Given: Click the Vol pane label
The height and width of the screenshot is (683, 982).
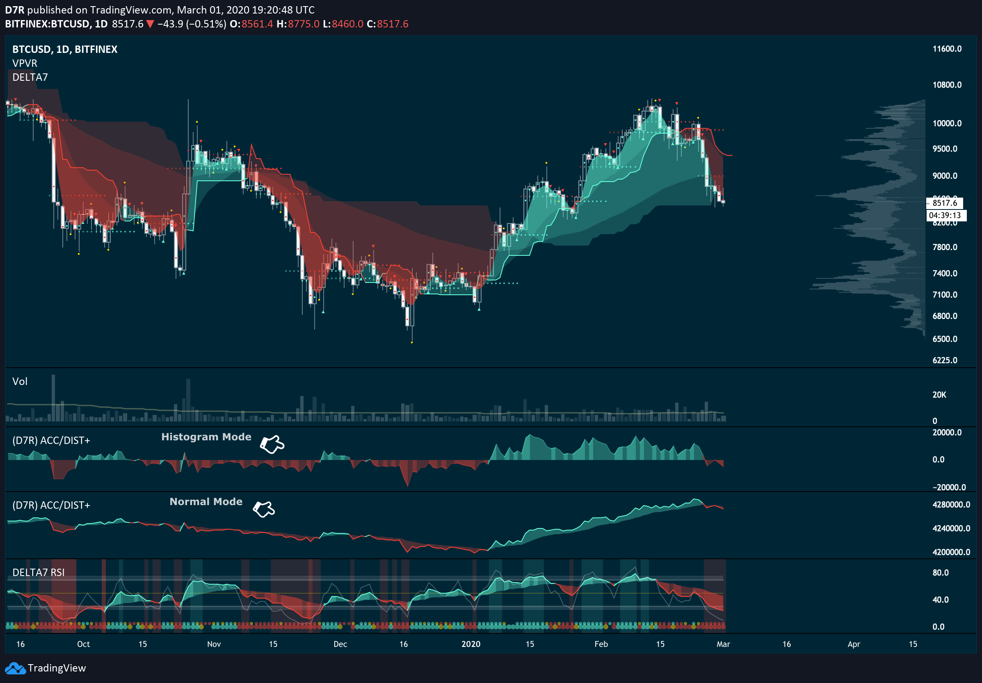Looking at the screenshot, I should click(x=20, y=382).
